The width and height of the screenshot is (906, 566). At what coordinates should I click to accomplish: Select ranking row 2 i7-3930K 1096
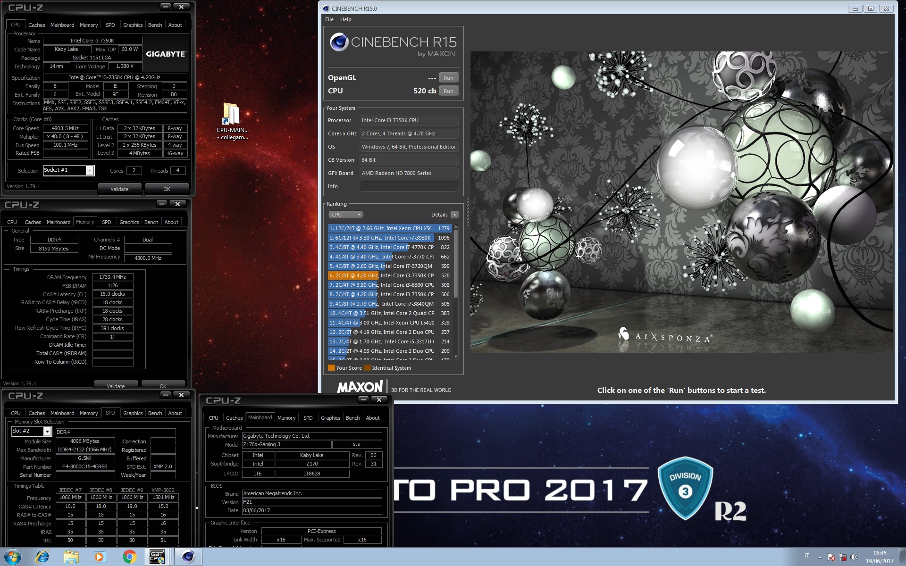pyautogui.click(x=390, y=238)
